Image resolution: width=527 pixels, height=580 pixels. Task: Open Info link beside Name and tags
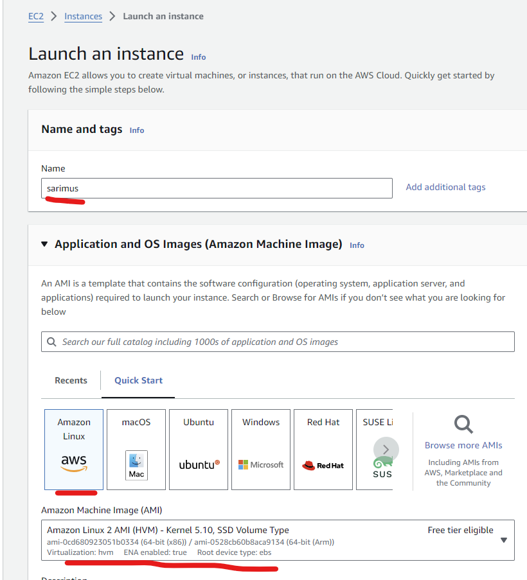[x=136, y=130]
